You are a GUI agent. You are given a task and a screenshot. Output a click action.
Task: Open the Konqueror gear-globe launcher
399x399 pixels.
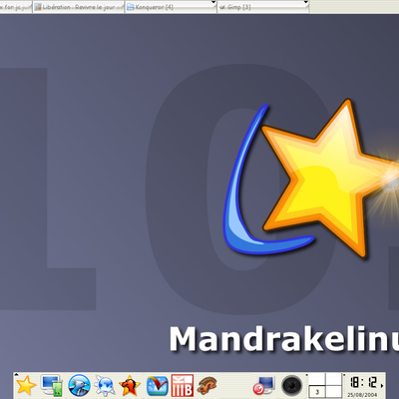[105, 385]
